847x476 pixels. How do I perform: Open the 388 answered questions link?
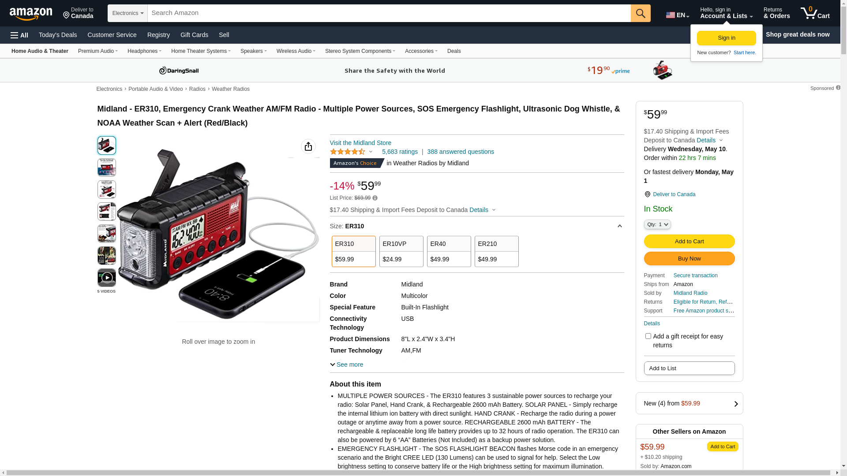coord(460,152)
